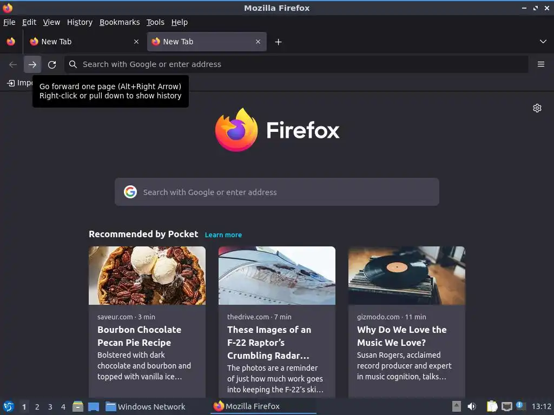This screenshot has width=554, height=415.
Task: Open the Edit menu
Action: click(29, 22)
